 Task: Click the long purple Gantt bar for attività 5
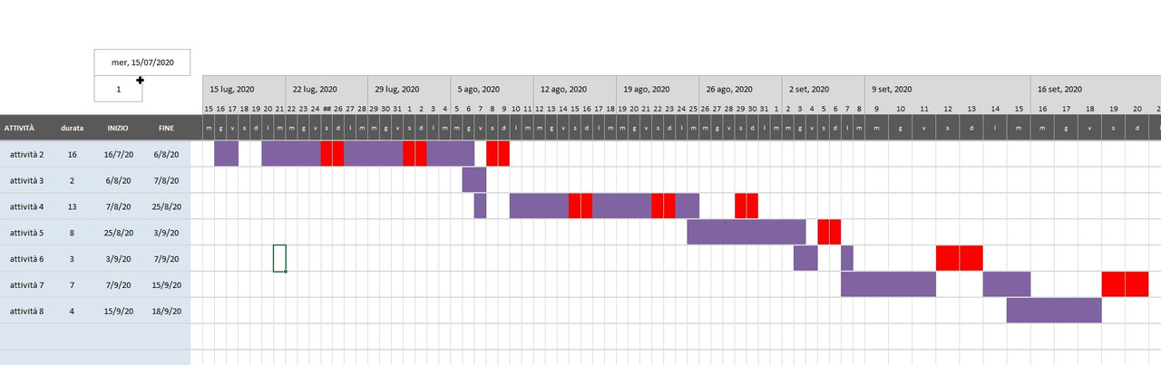click(x=746, y=233)
